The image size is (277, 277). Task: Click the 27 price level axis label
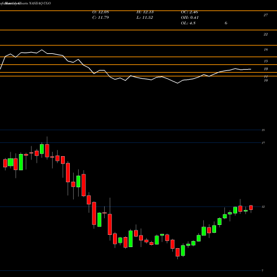tap(265, 15)
